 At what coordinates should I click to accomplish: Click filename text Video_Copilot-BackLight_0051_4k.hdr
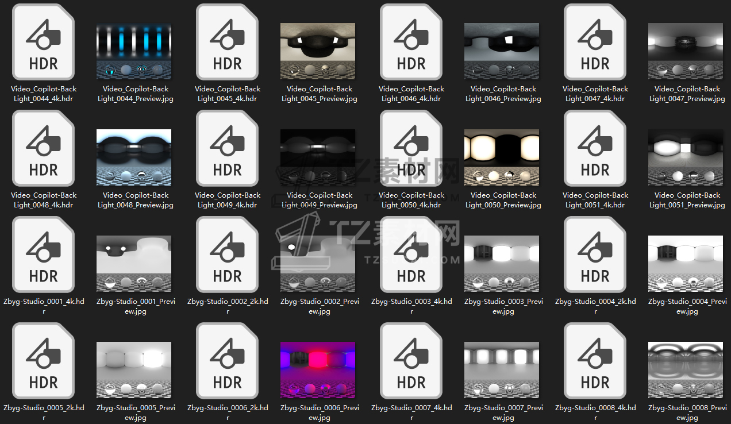(x=595, y=200)
